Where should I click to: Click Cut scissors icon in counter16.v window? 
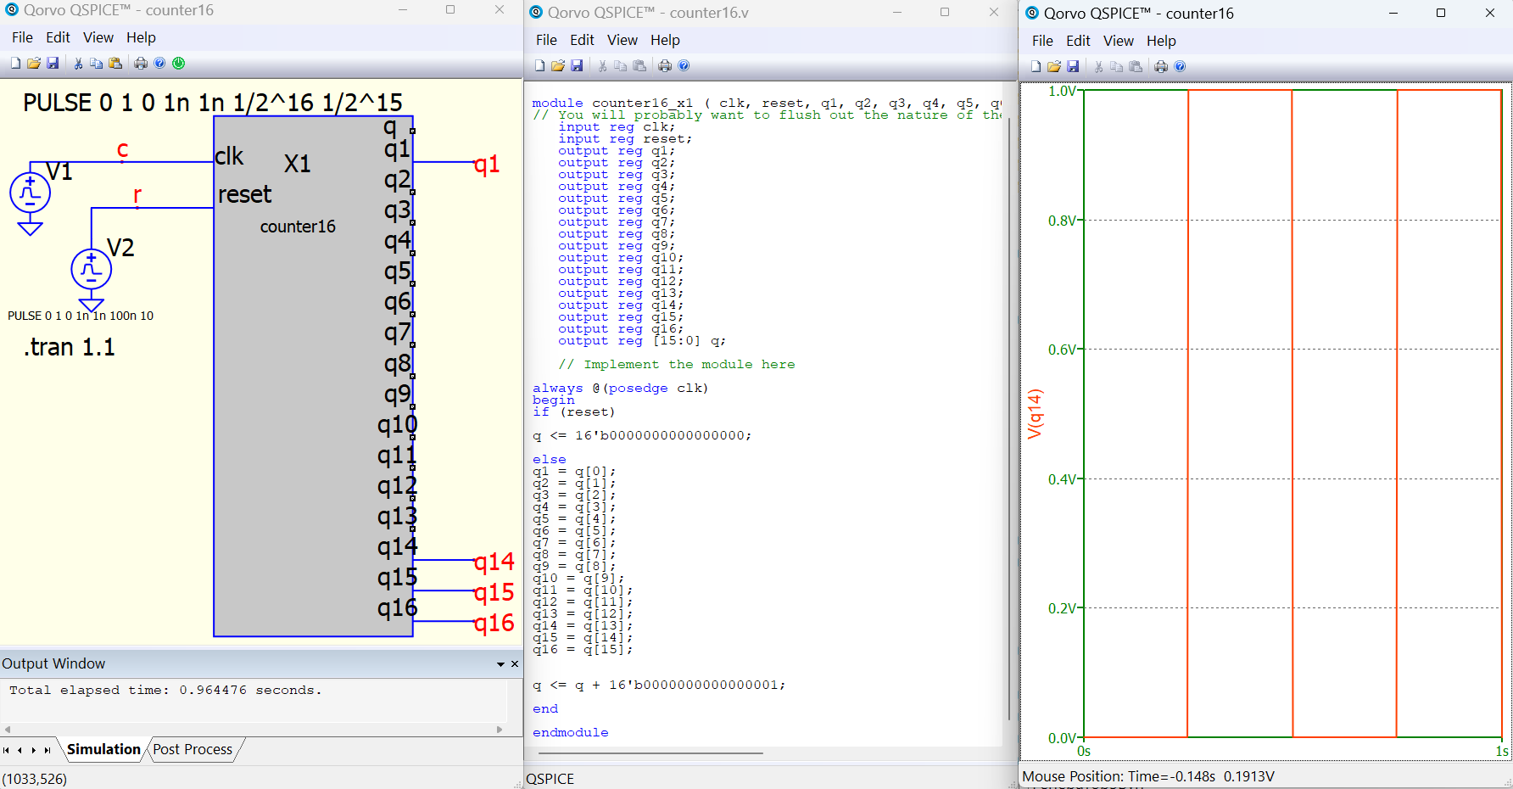click(602, 66)
